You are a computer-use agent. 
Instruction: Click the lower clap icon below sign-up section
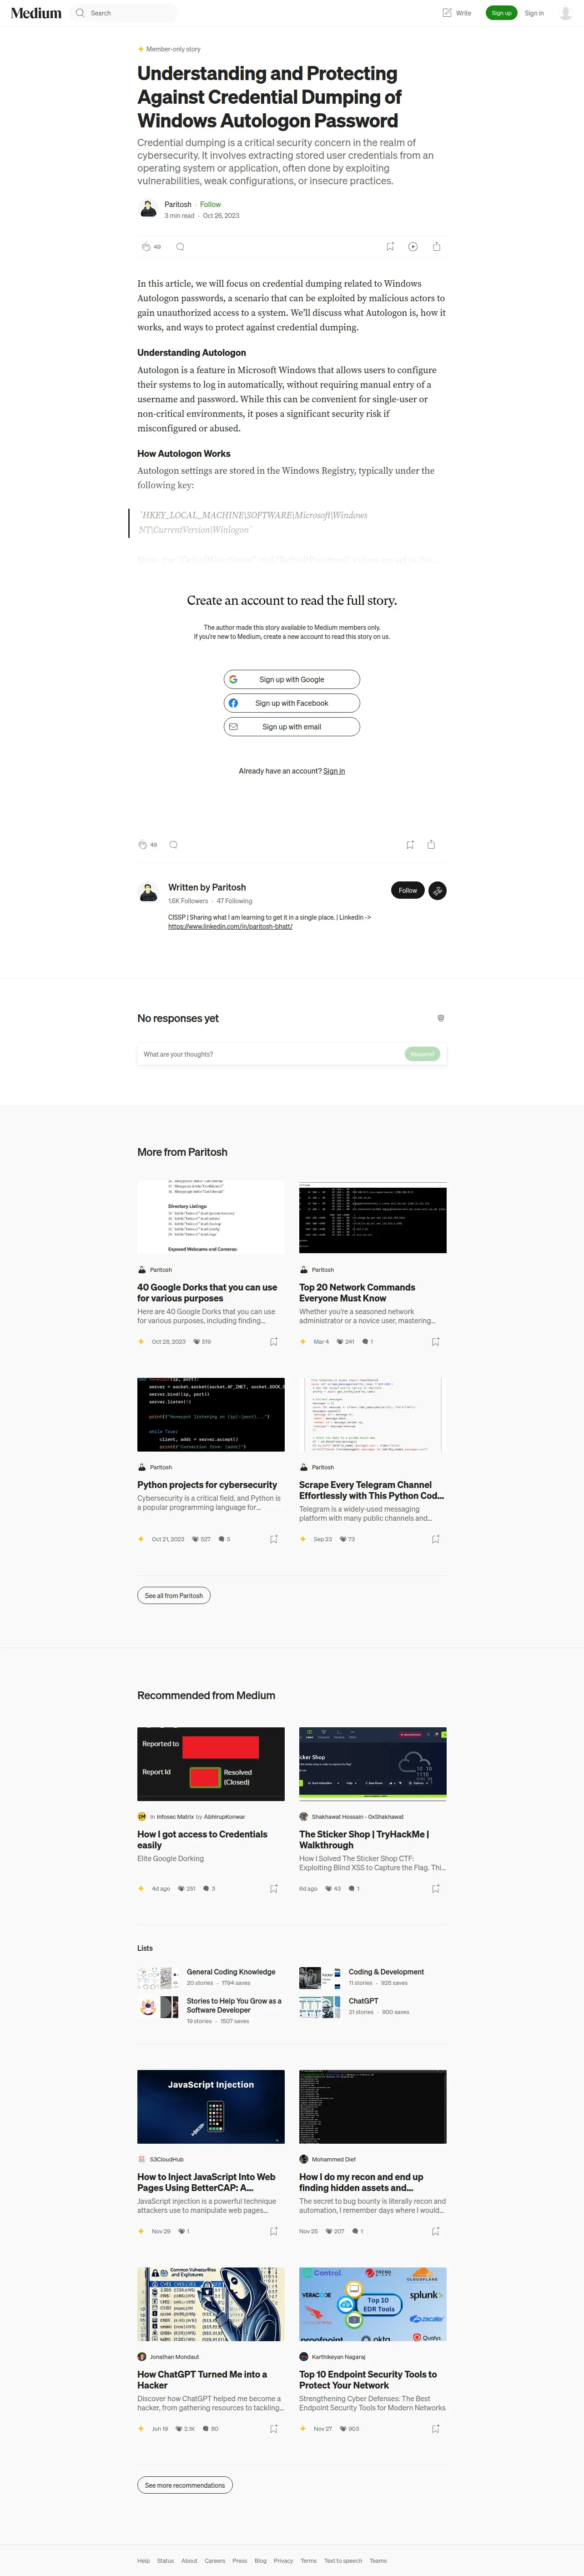(x=143, y=844)
